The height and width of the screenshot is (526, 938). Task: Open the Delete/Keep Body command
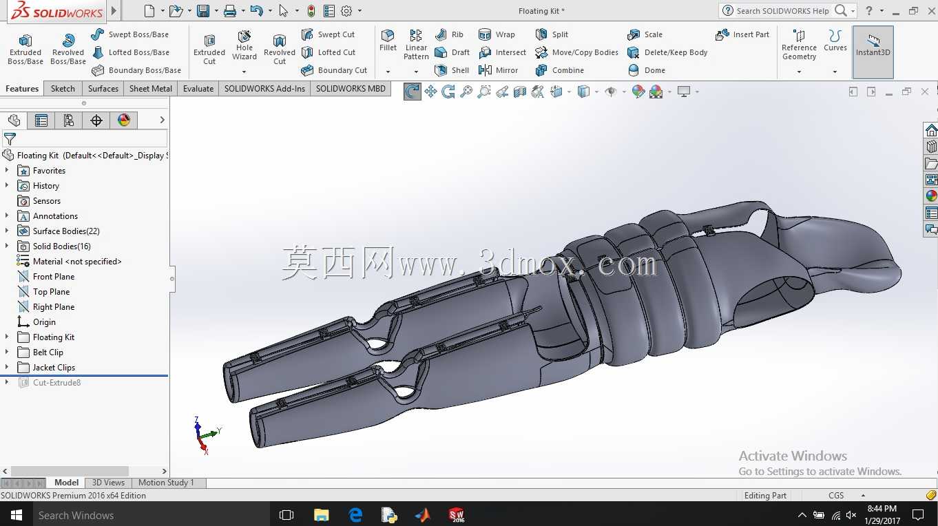(x=667, y=52)
